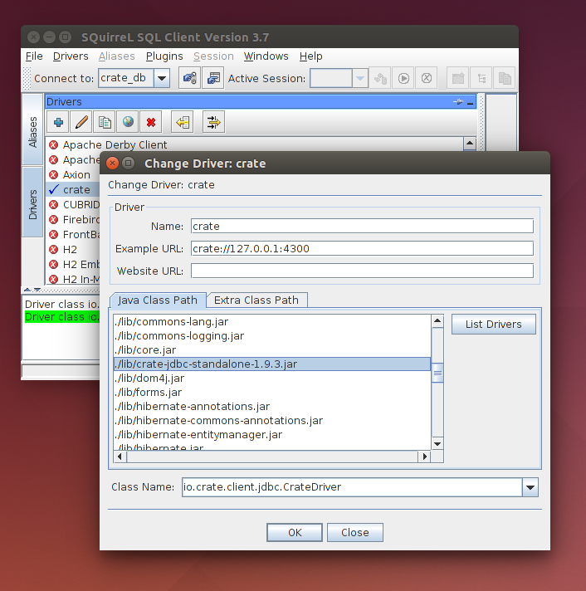This screenshot has height=591, width=586.
Task: Select ./lib/hibernate-commons-annotations.jar entry
Action: (x=272, y=421)
